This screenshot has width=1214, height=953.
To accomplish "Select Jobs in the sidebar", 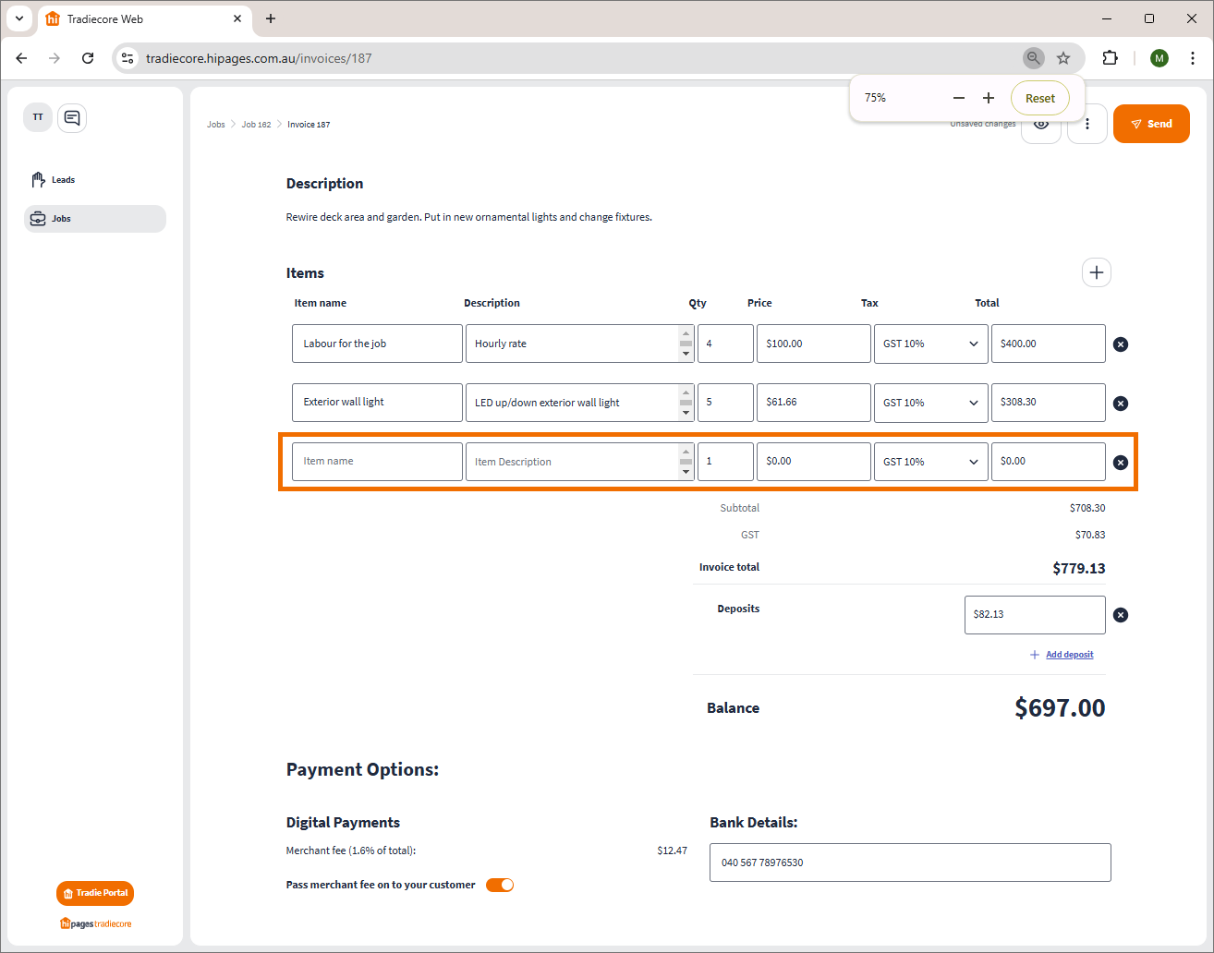I will (61, 219).
